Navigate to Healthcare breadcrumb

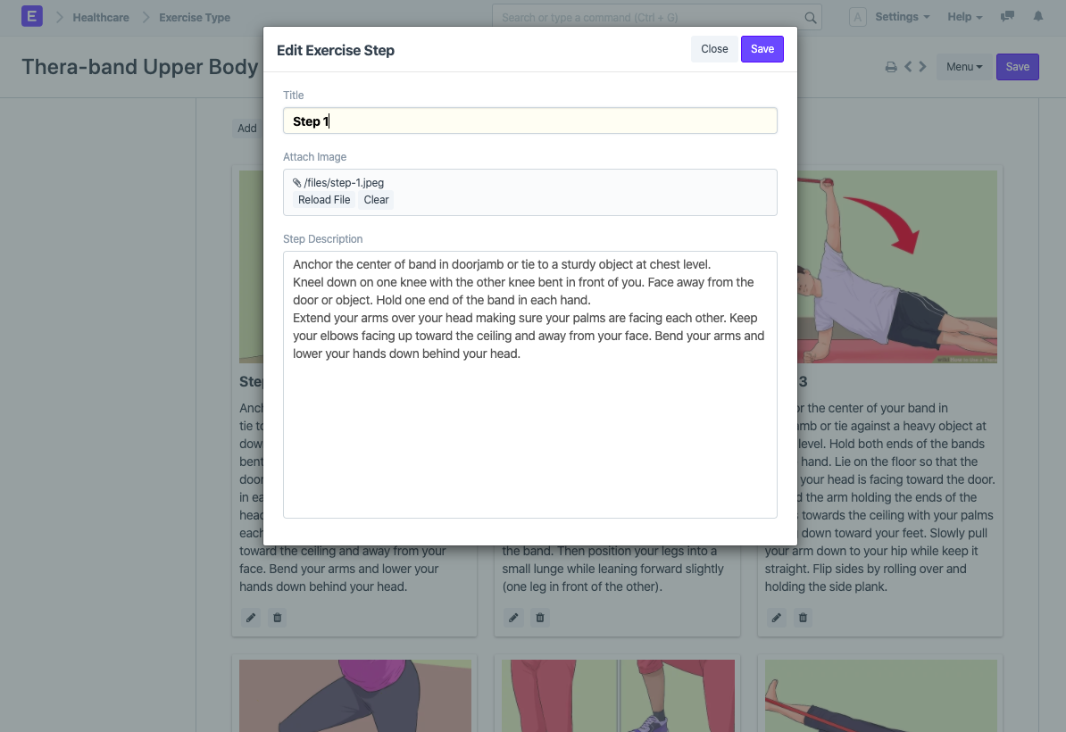coord(101,17)
